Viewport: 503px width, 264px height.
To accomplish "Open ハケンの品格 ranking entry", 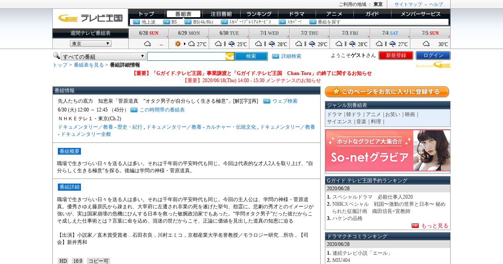I will (x=347, y=218).
